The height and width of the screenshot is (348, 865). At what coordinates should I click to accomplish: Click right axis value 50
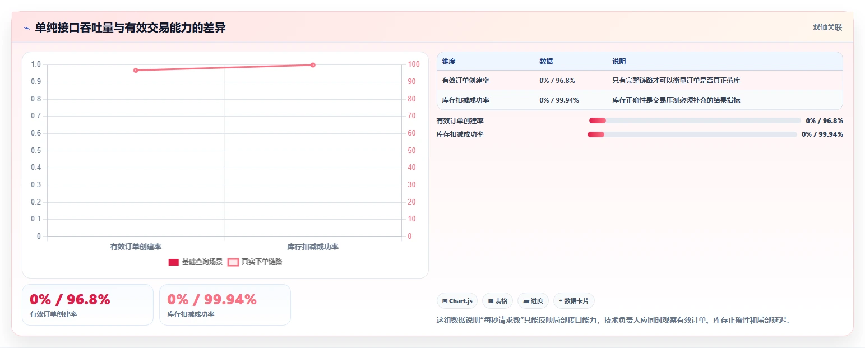click(412, 150)
